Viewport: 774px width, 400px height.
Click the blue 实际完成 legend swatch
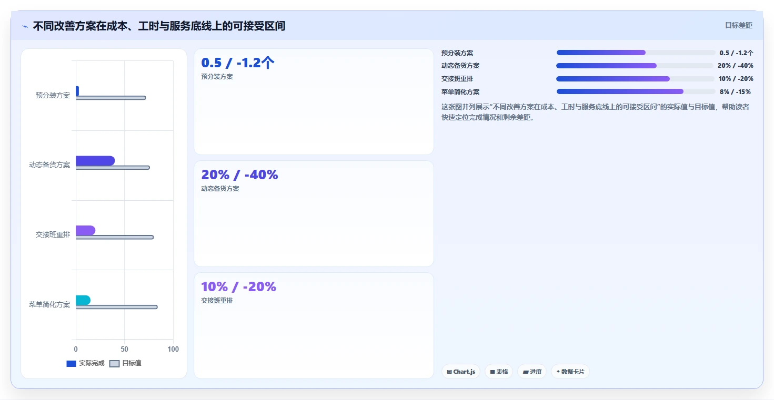point(72,364)
